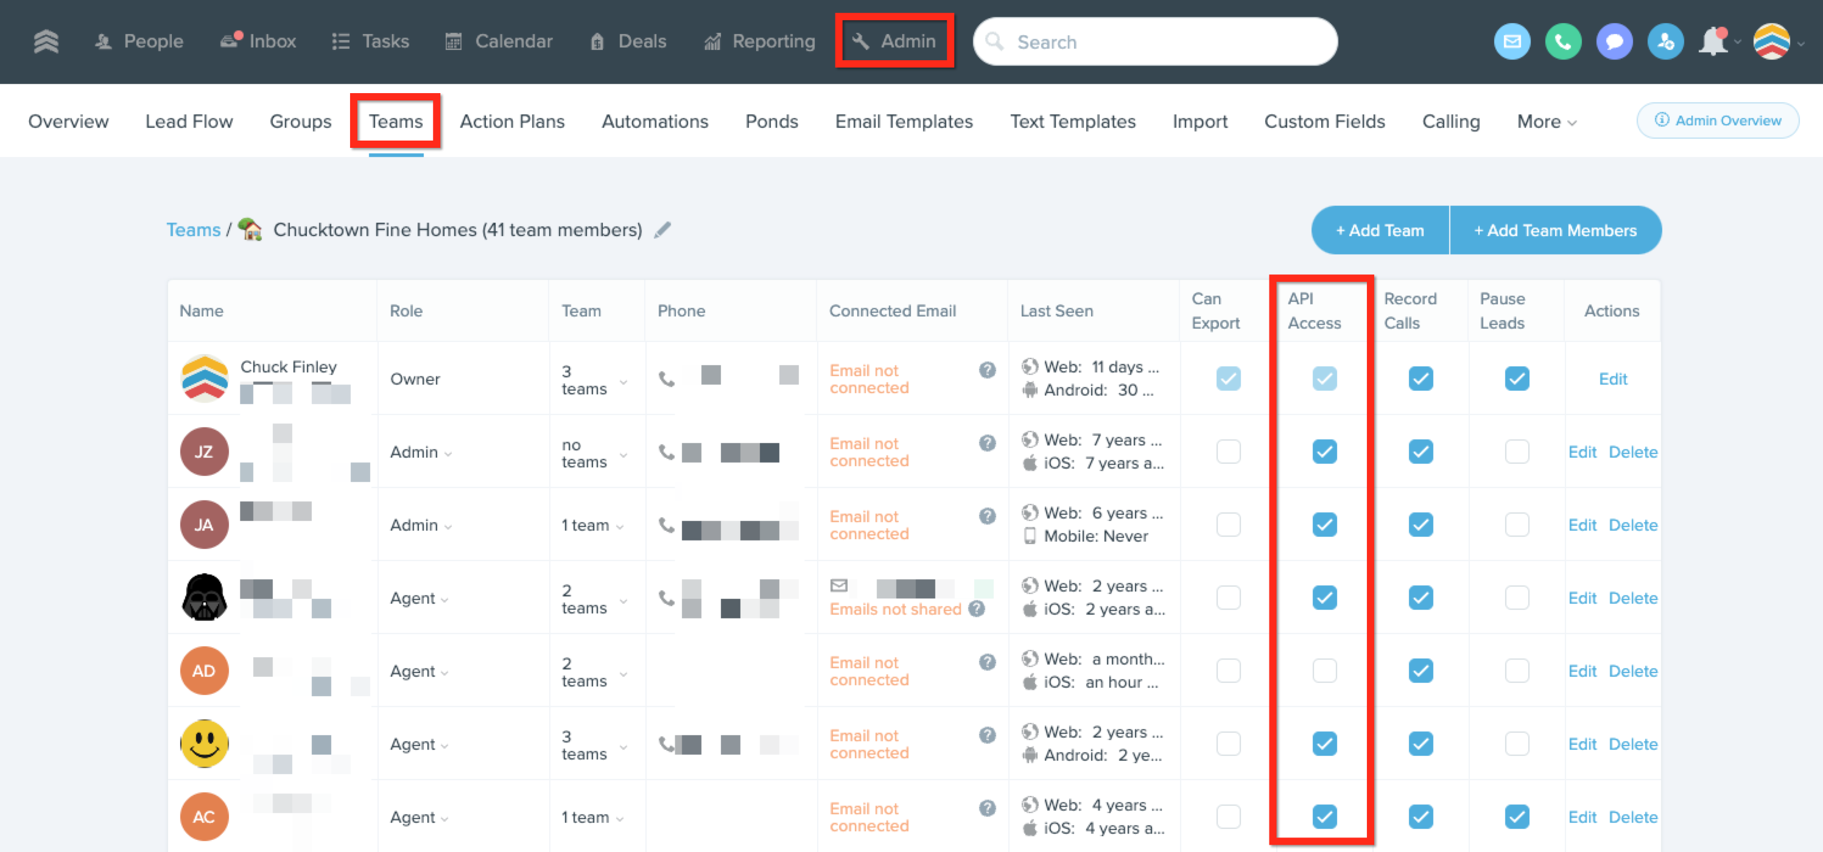The image size is (1823, 852).
Task: Go to the Reporting section
Action: pyautogui.click(x=759, y=41)
